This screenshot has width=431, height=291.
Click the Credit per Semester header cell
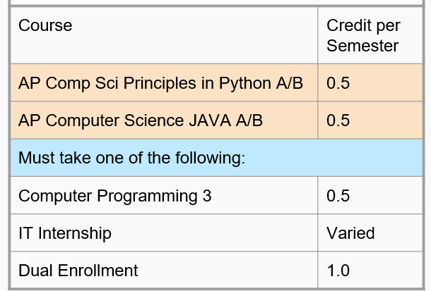point(370,35)
